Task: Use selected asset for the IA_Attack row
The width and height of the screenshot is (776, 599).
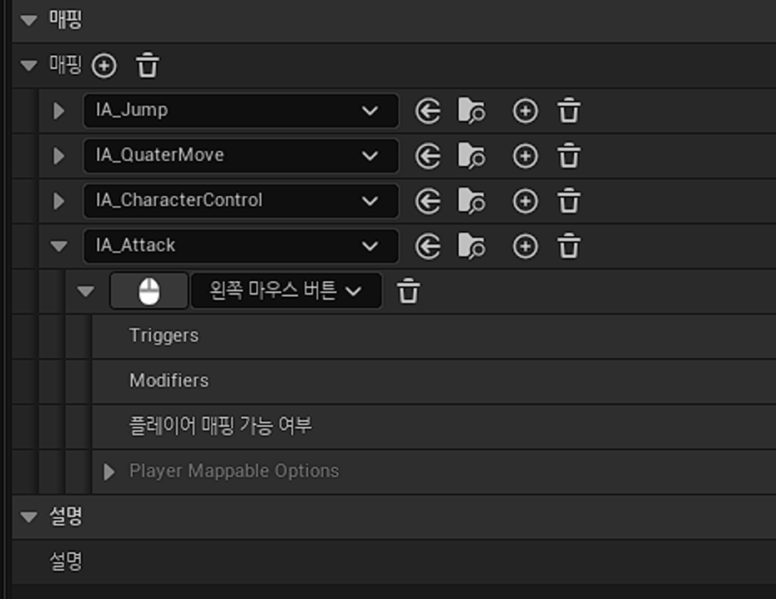Action: coord(428,246)
